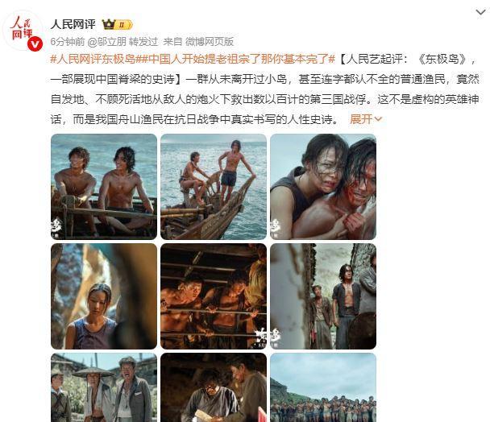Screen dimensions: 490x422
Task: Open the photo of a man standing on the boat bow
Action: [214, 187]
